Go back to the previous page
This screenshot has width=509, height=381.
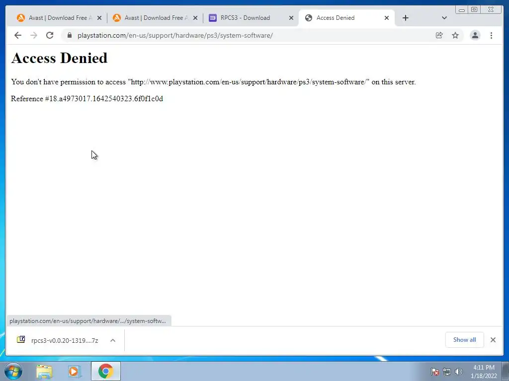18,35
